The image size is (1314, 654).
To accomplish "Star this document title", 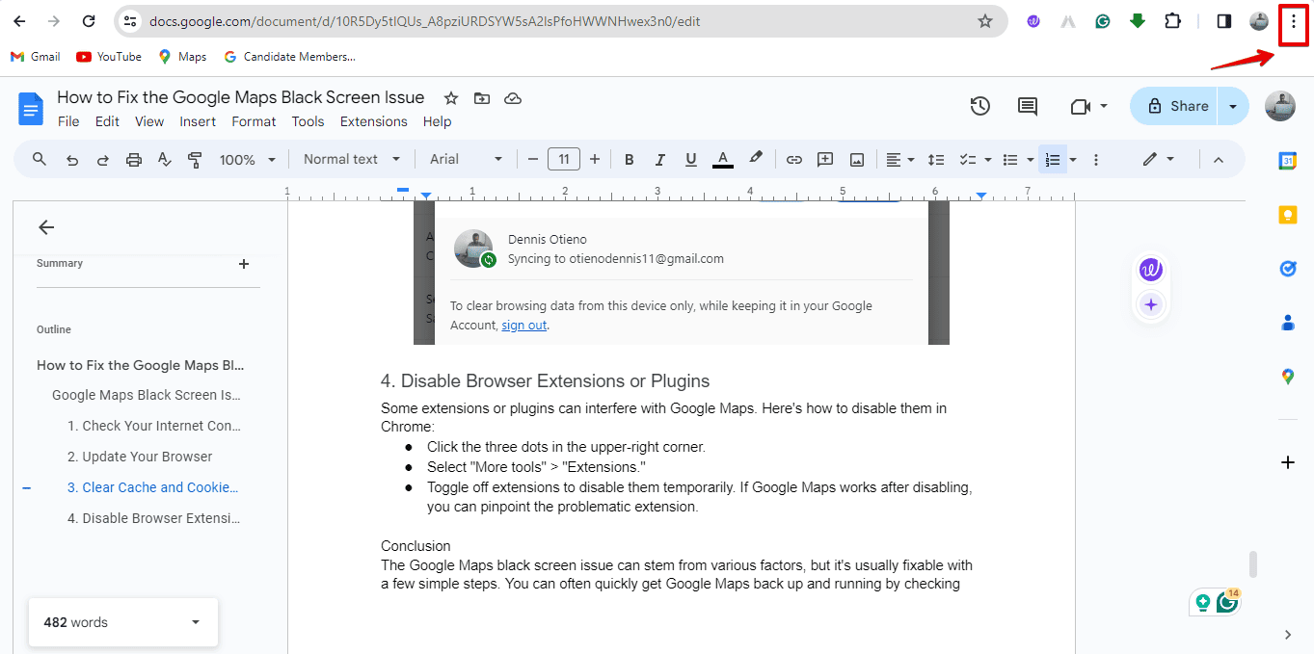I will coord(451,98).
